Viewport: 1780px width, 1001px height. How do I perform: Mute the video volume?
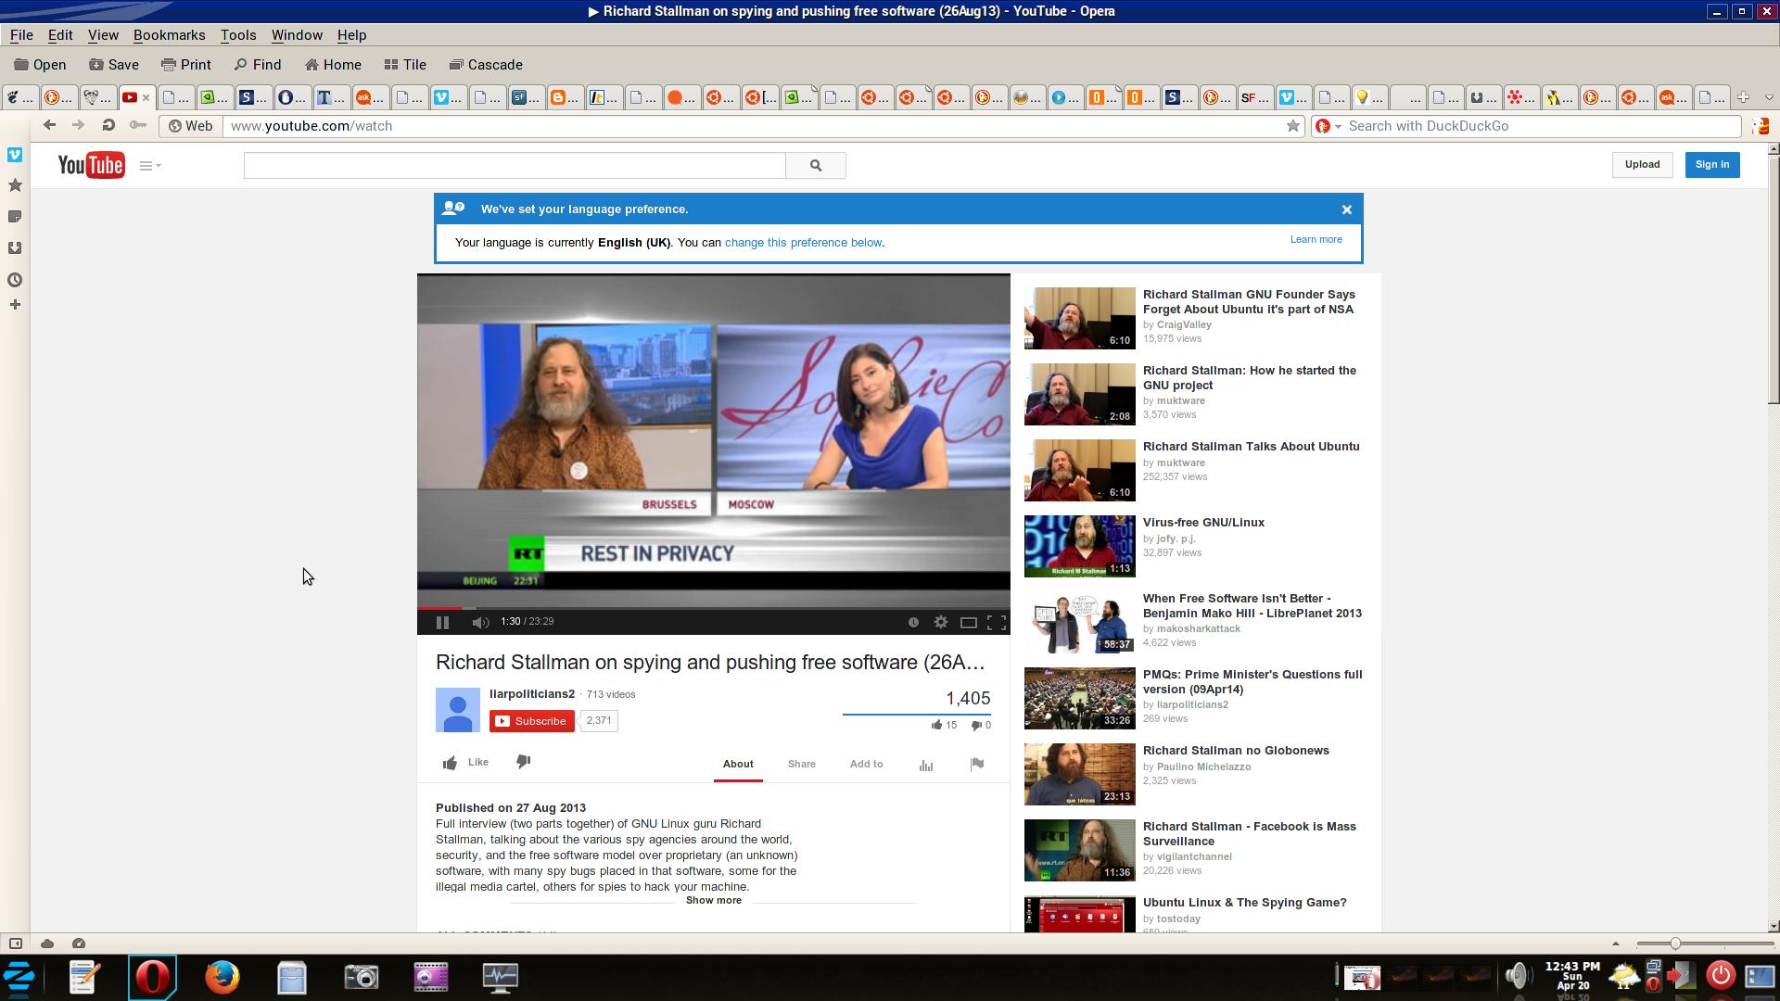[x=479, y=623]
